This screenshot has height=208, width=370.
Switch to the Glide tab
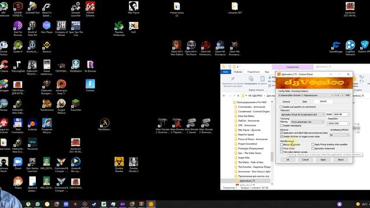click(305, 102)
